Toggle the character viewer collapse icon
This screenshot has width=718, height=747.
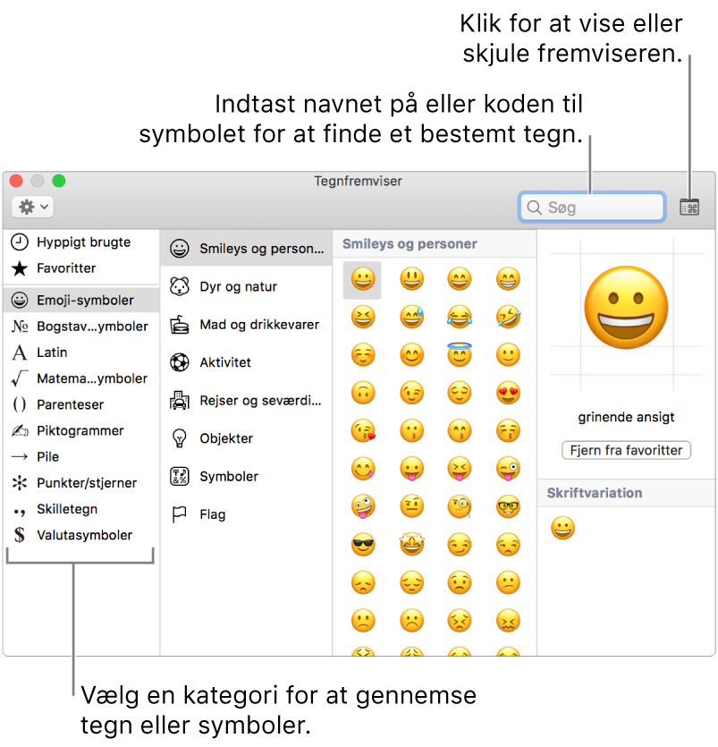click(689, 208)
